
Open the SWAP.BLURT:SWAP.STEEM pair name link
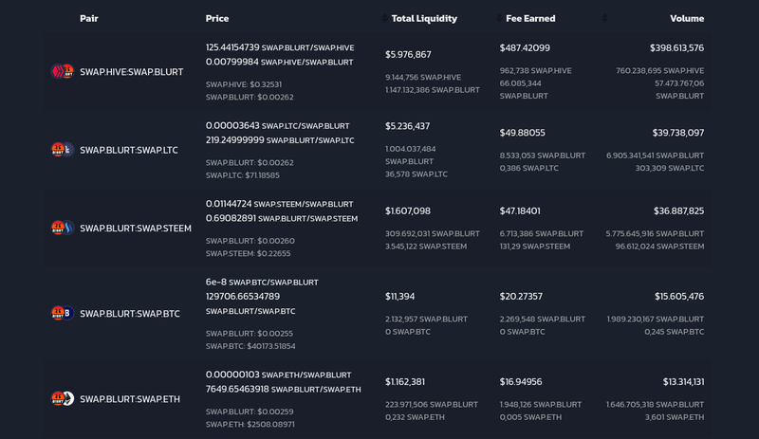click(x=136, y=229)
